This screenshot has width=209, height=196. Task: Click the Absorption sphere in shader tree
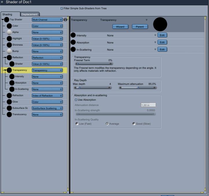(12, 83)
